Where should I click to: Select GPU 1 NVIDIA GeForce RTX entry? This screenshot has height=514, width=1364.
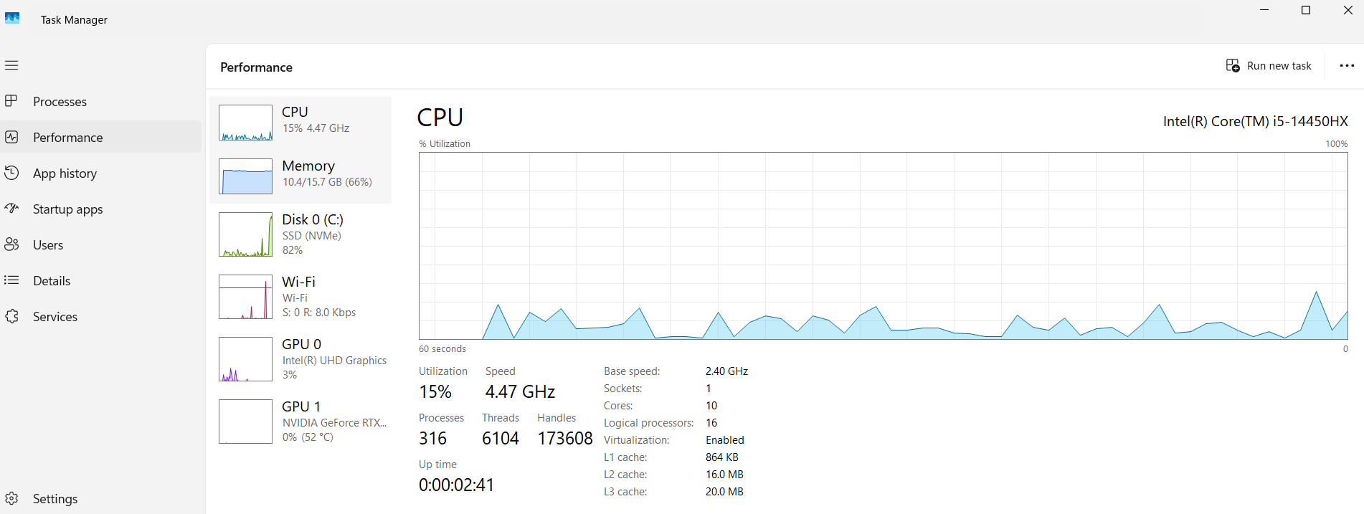click(x=301, y=422)
